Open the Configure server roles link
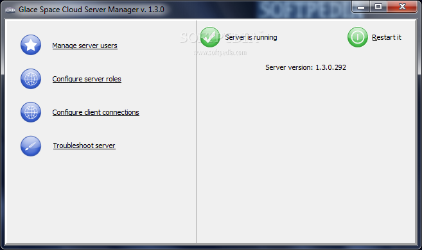 click(x=87, y=79)
